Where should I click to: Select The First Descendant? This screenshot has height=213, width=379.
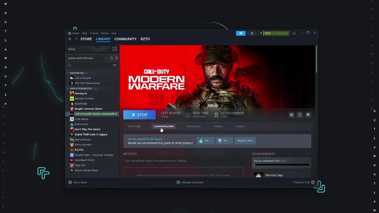87,83
